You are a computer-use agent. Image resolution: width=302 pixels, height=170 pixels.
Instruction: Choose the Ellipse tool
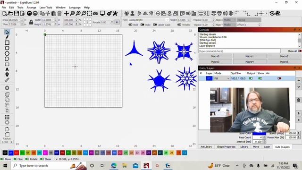pyautogui.click(x=7, y=48)
